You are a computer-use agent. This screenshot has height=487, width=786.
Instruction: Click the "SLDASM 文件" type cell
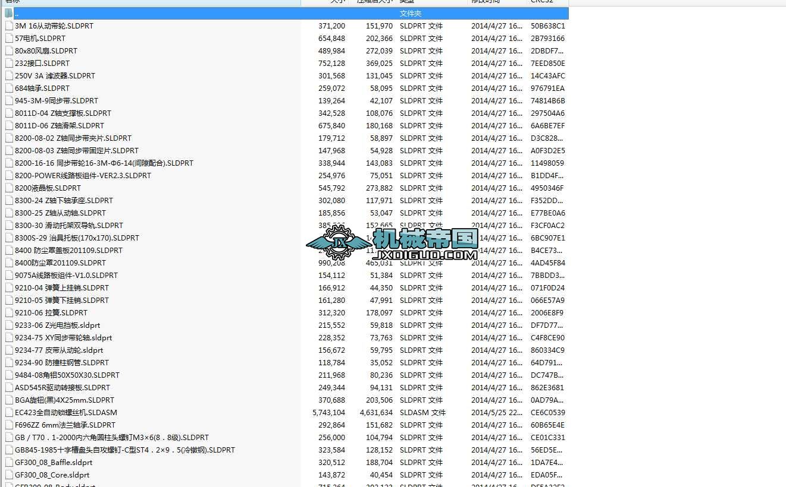click(422, 412)
